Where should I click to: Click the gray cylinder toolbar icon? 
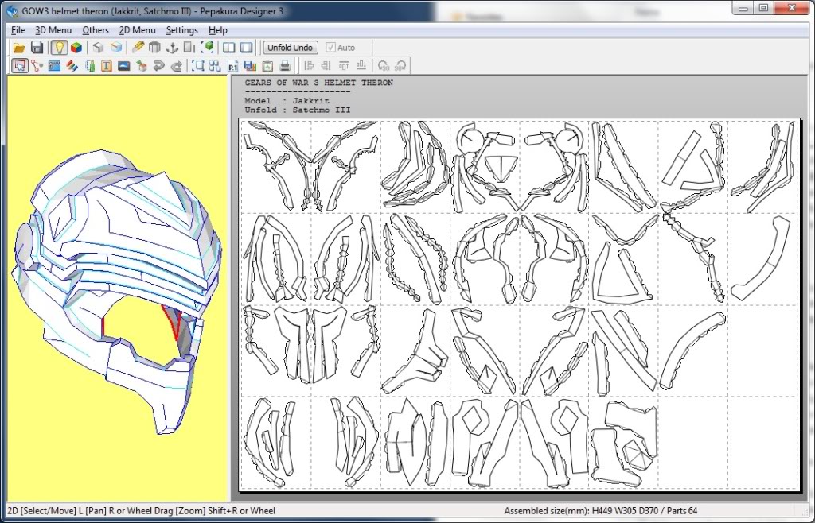pos(154,48)
